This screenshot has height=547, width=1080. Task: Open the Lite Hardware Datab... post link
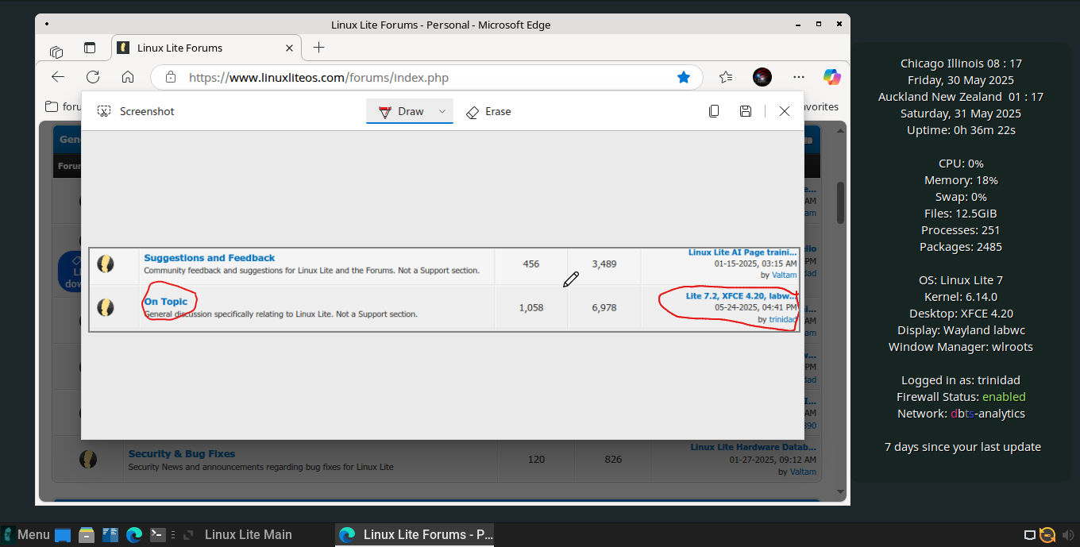[x=753, y=447]
